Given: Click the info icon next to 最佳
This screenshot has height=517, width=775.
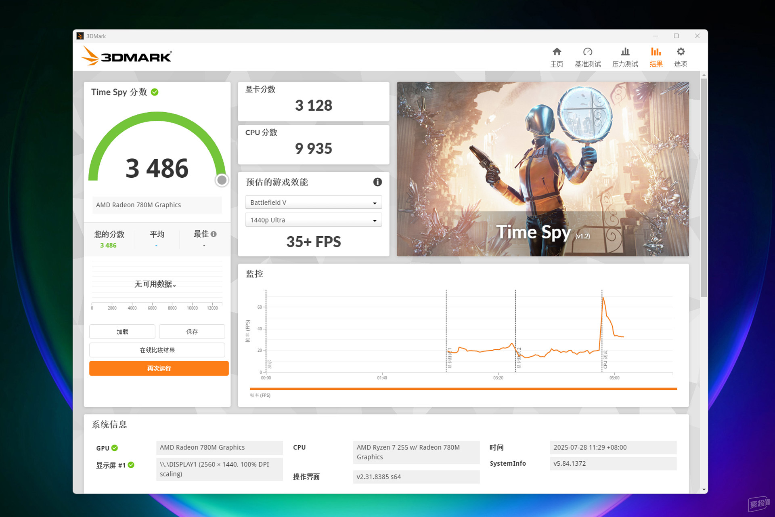Looking at the screenshot, I should click(214, 234).
